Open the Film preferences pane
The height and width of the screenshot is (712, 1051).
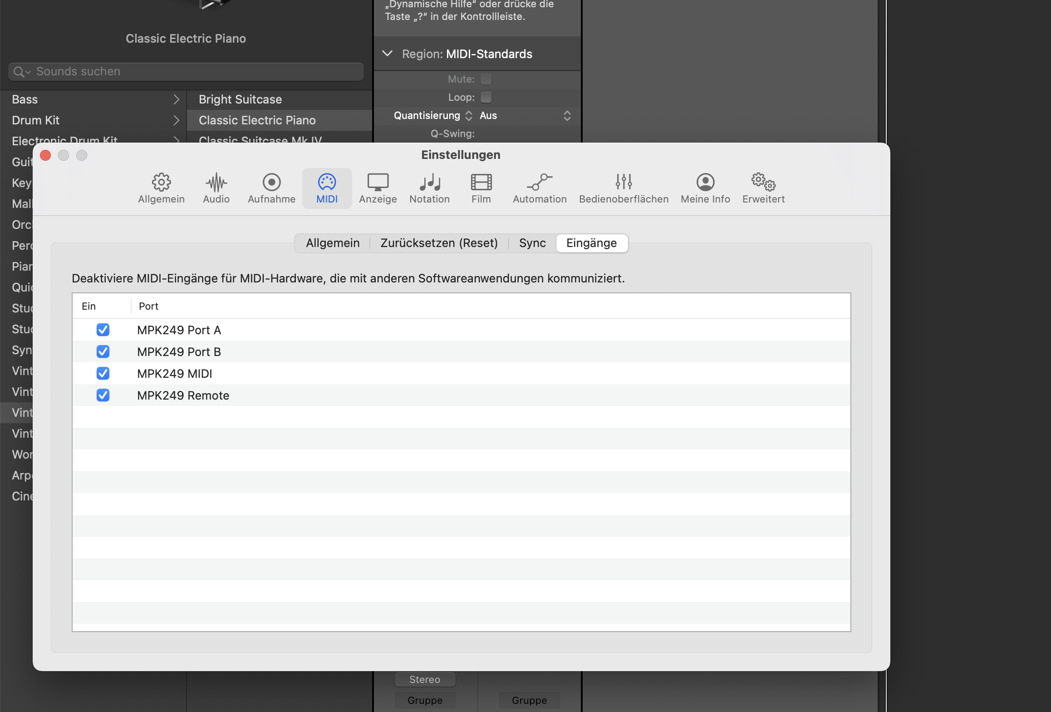click(x=481, y=188)
